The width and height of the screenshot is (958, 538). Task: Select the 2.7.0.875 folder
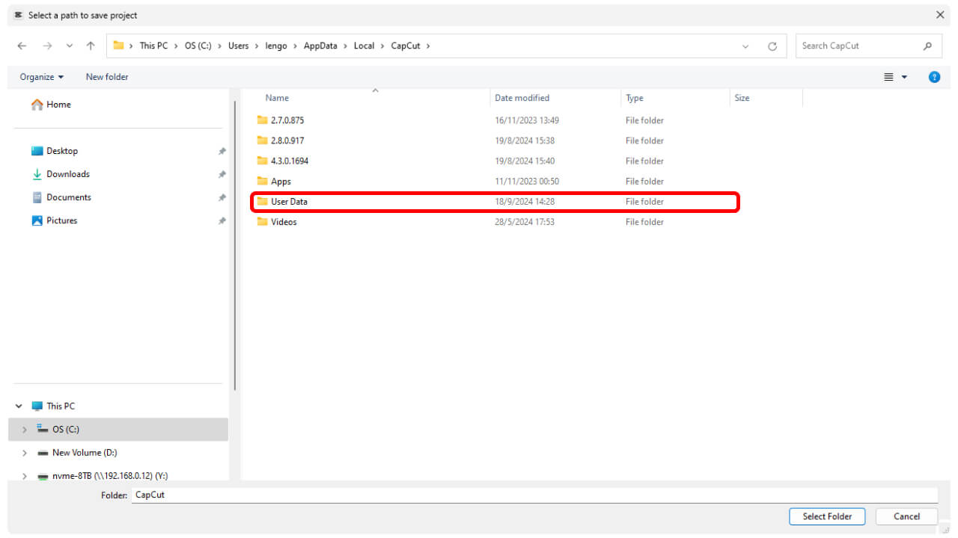(x=287, y=120)
